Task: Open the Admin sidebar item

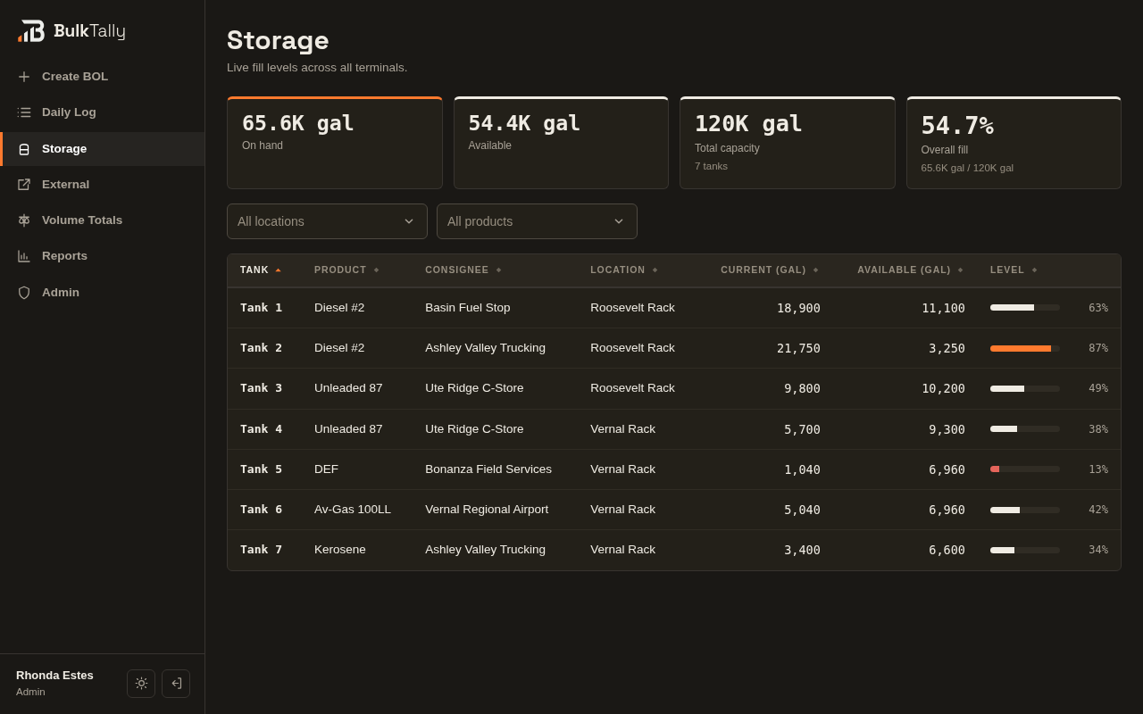Action: [102, 293]
